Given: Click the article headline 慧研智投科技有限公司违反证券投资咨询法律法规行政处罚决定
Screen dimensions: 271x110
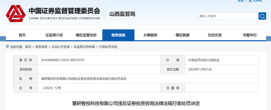Looking at the screenshot, I should click(x=136, y=103).
